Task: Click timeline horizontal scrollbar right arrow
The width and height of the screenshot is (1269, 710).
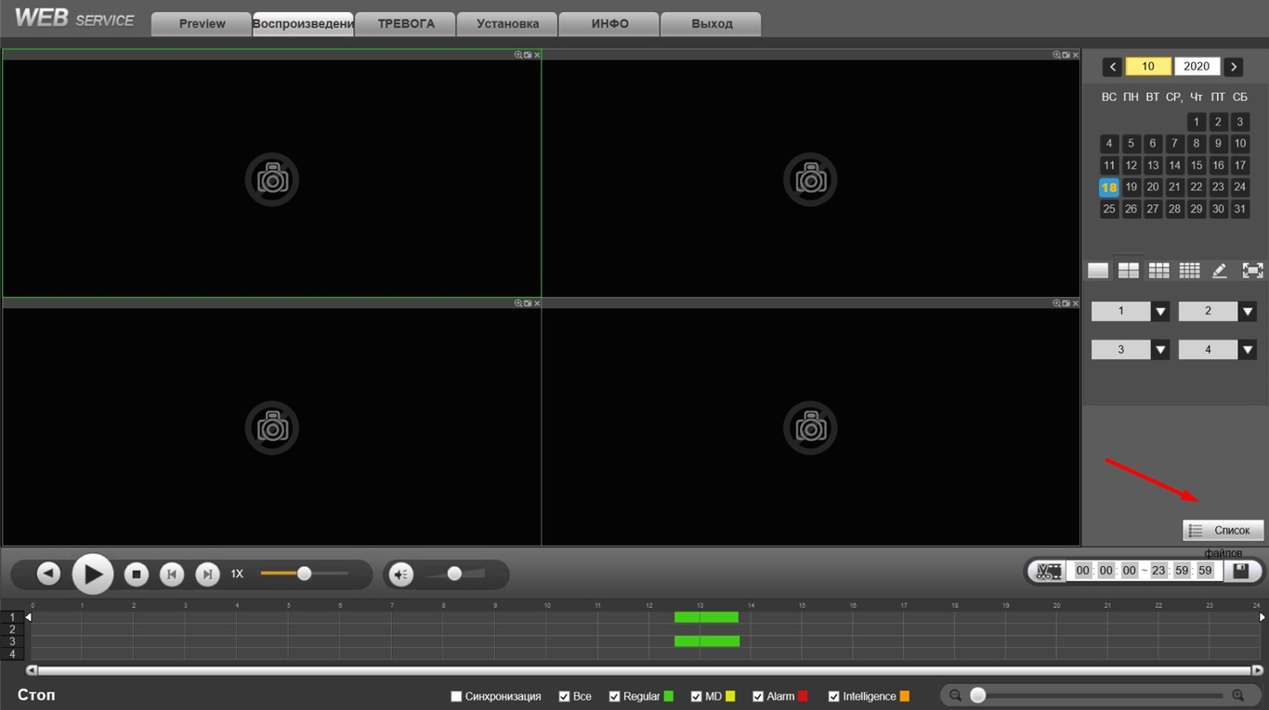Action: point(1259,670)
